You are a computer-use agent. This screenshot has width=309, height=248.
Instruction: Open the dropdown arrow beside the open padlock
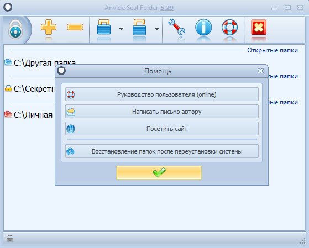[156, 29]
